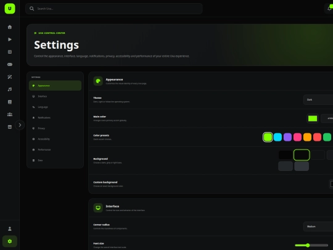Open the server storage icon in sidebar

pos(10,127)
